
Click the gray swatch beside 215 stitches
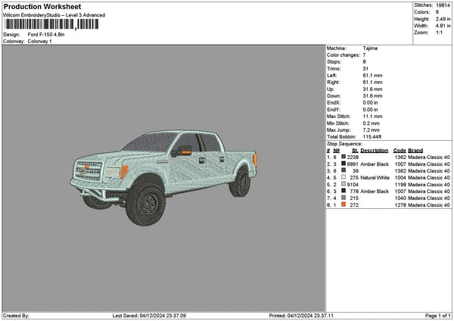[x=344, y=198]
